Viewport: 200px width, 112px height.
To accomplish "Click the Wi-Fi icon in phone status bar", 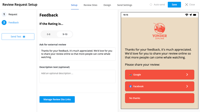I will (x=187, y=15).
